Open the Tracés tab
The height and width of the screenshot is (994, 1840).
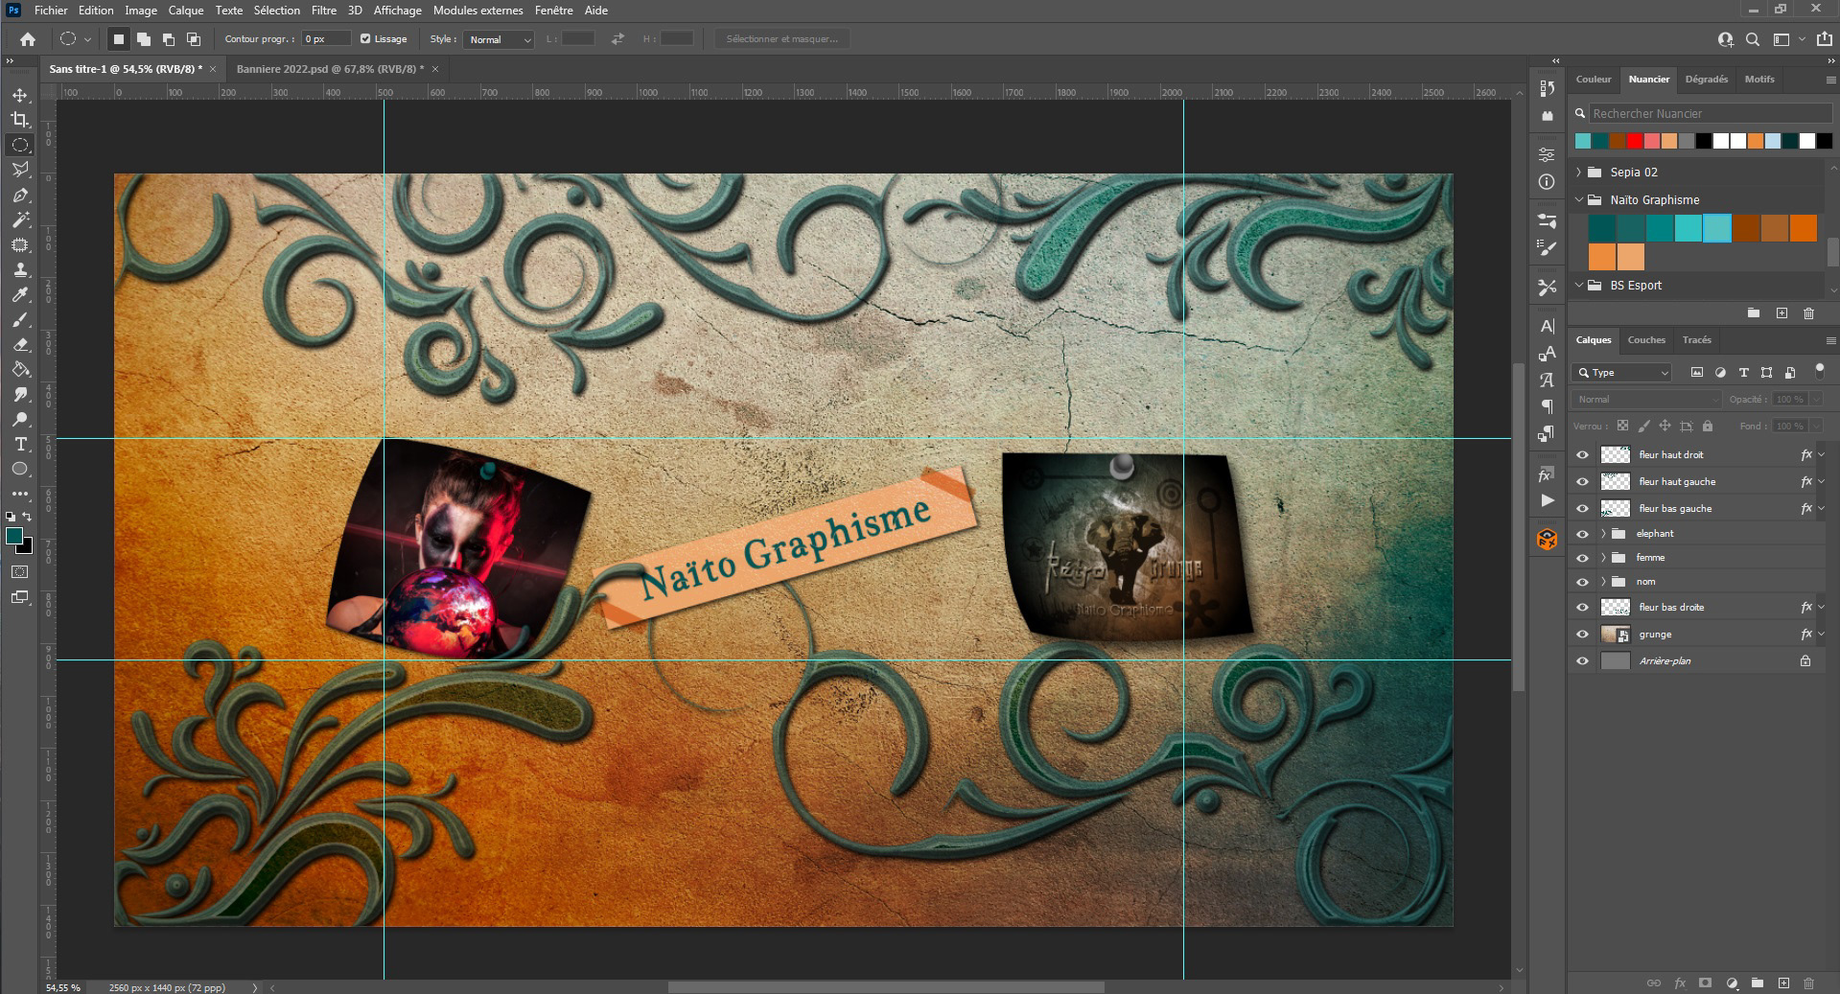pyautogui.click(x=1696, y=340)
